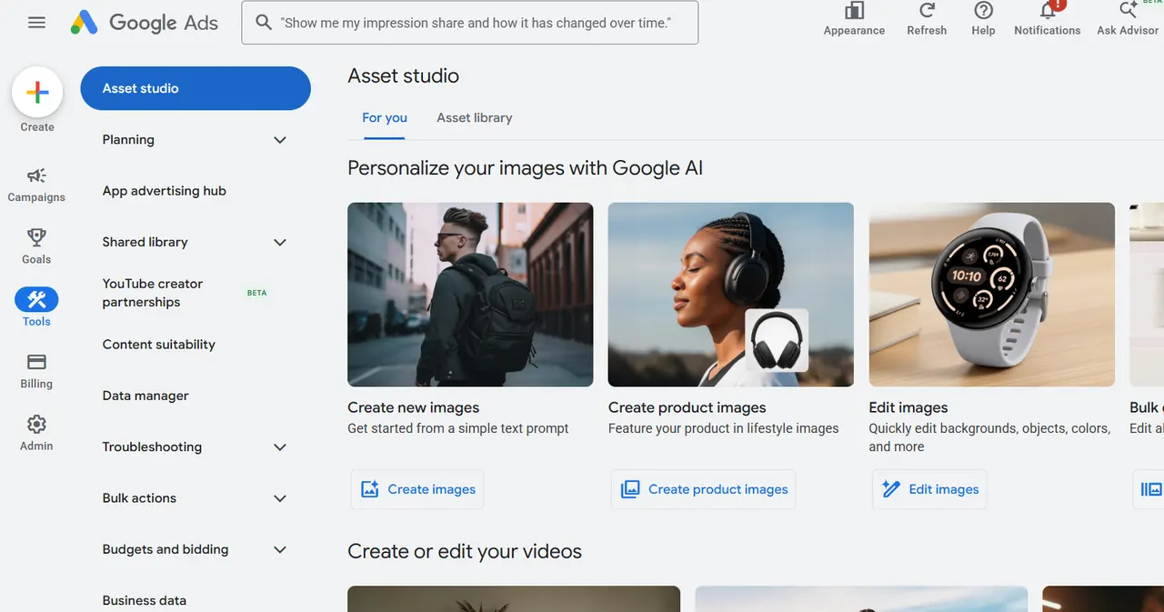Go to Campaigns in sidebar
The image size is (1164, 612).
(36, 185)
